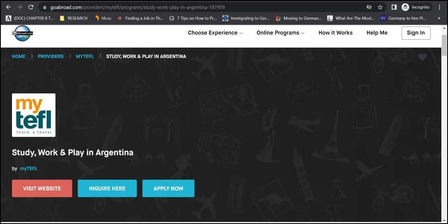Go back to the previous page
Viewport: 448px width, 224px height.
click(x=8, y=7)
